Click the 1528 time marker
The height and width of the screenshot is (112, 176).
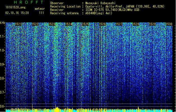point(136,24)
